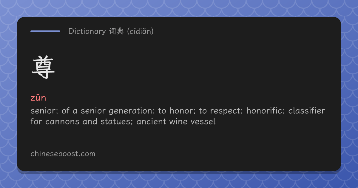Image resolution: width=358 pixels, height=188 pixels.
Task: Open the chineseboost.com link
Action: pos(63,154)
